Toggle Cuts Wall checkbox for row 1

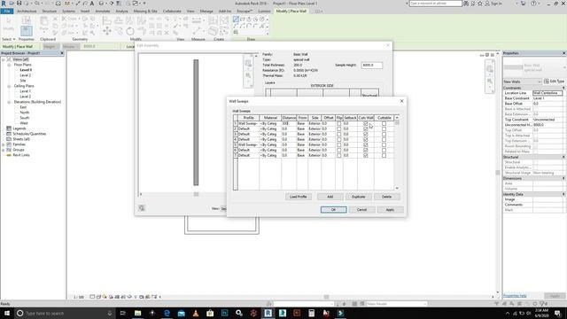[x=366, y=124]
